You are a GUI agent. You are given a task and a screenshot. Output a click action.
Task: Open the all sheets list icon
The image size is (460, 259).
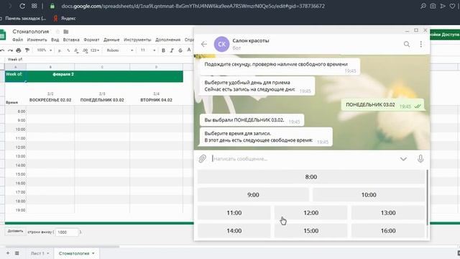pos(17,253)
